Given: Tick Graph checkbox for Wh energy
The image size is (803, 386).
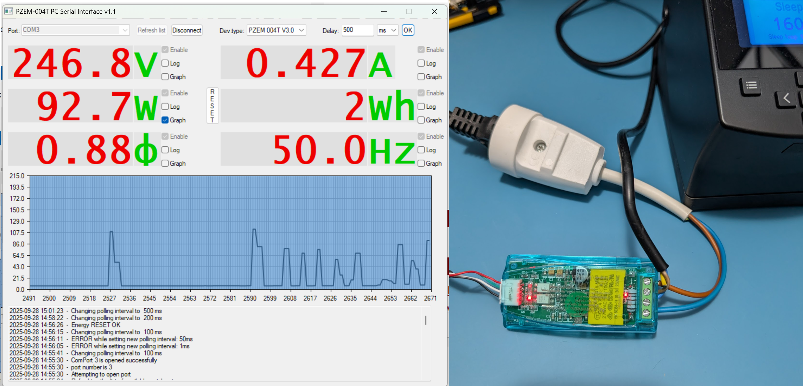Looking at the screenshot, I should pos(421,120).
